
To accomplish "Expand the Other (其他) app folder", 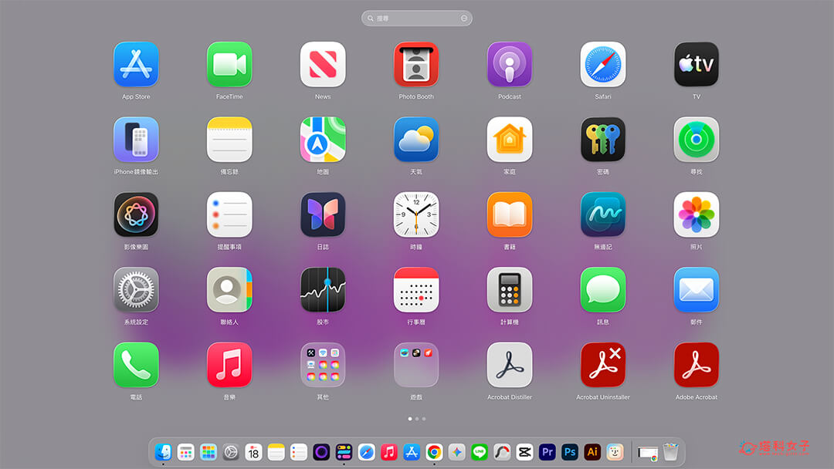I will click(323, 365).
